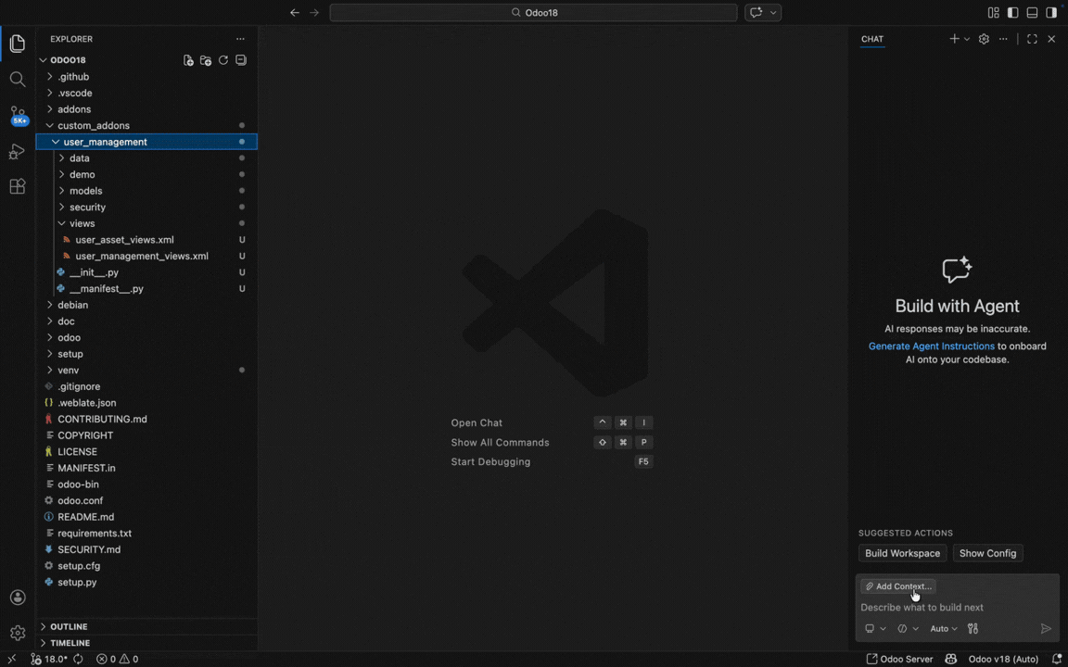1068x667 pixels.
Task: Collapse the user_management folder
Action: click(146, 142)
